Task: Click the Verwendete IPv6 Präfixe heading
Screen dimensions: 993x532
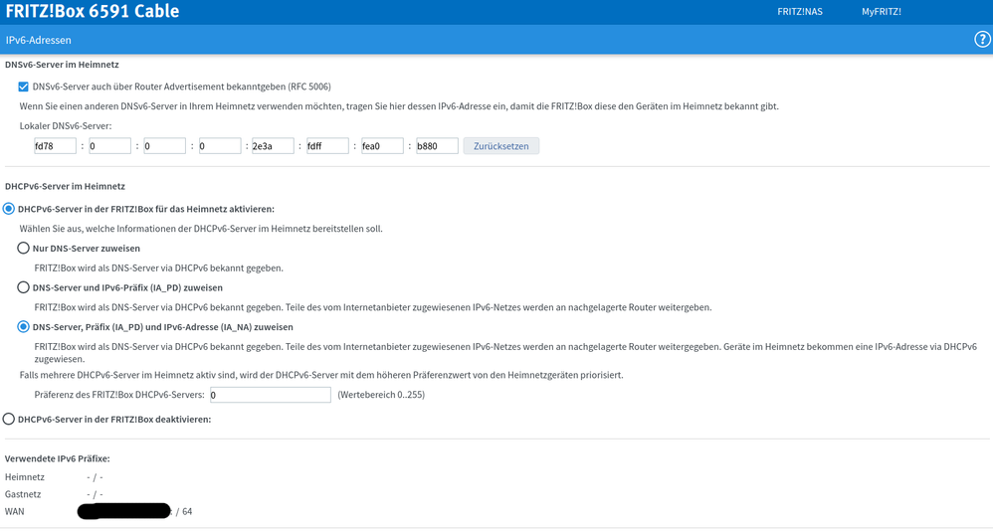Action: tap(57, 458)
